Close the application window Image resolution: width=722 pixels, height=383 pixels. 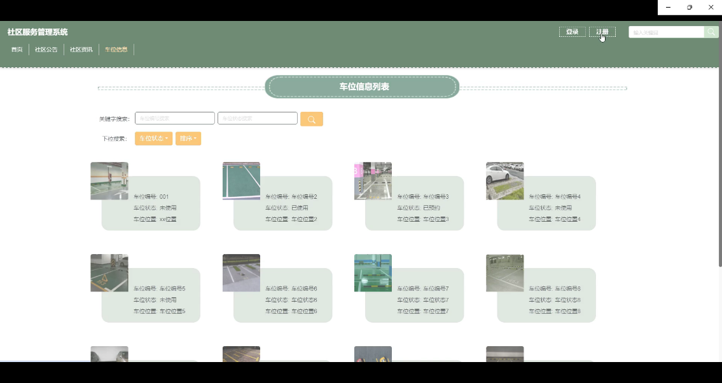click(711, 8)
